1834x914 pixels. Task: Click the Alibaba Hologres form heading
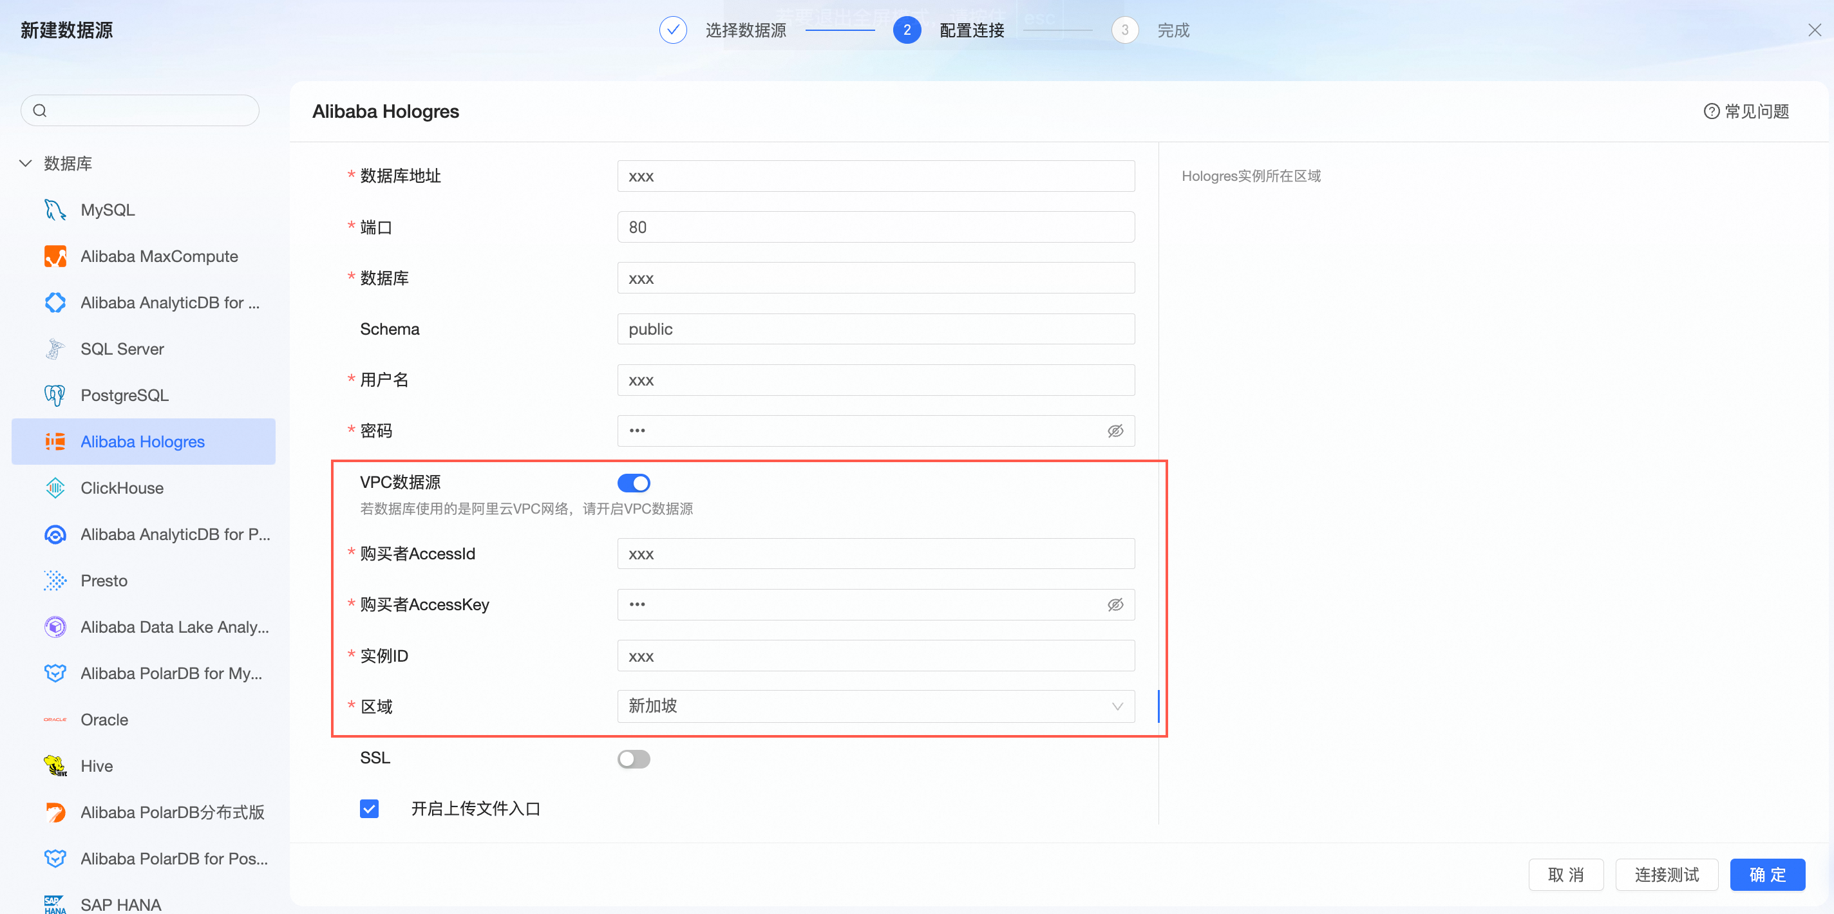(385, 111)
